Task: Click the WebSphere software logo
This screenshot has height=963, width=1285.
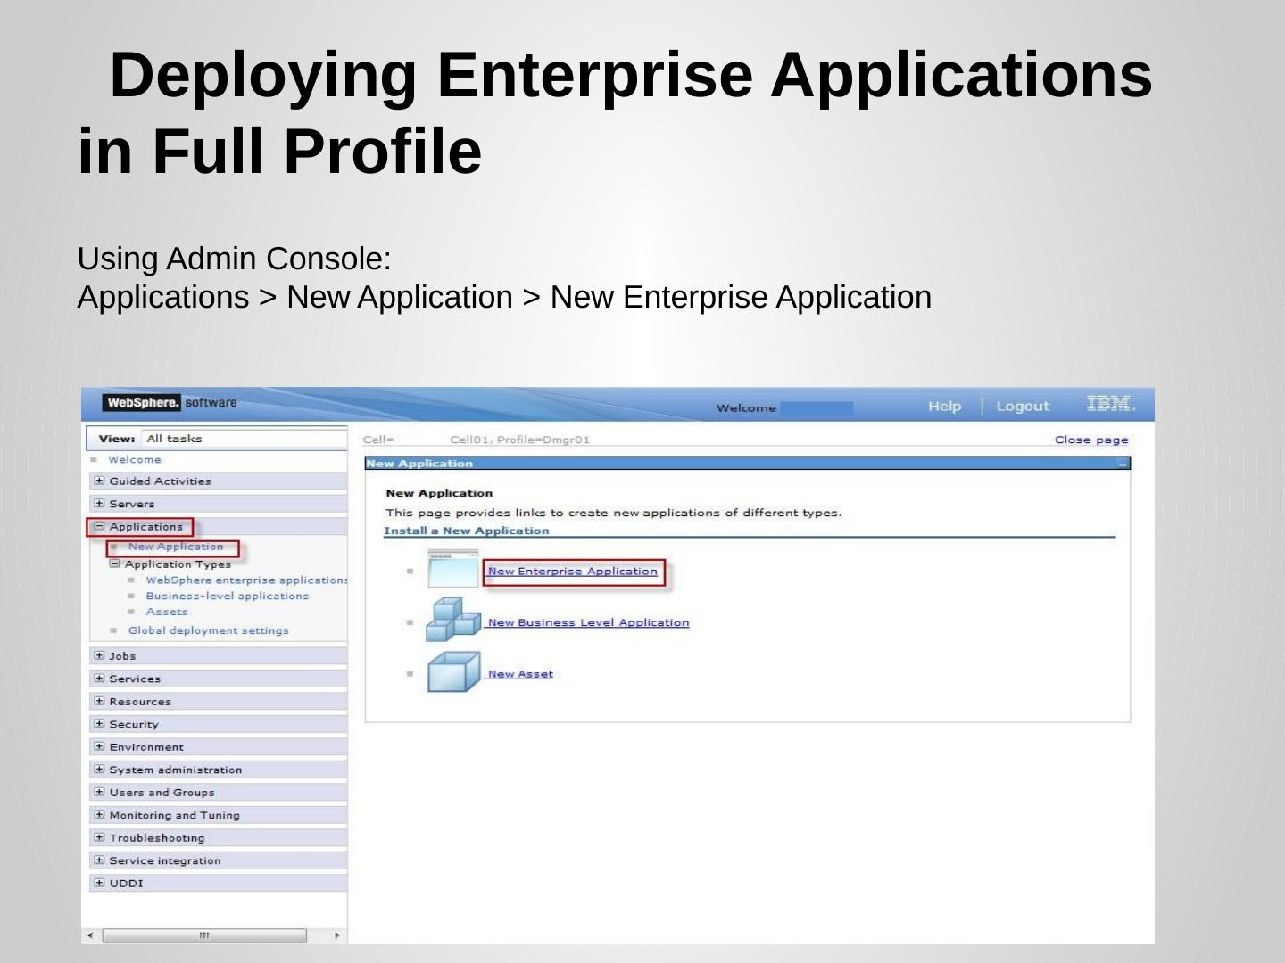Action: pos(170,403)
